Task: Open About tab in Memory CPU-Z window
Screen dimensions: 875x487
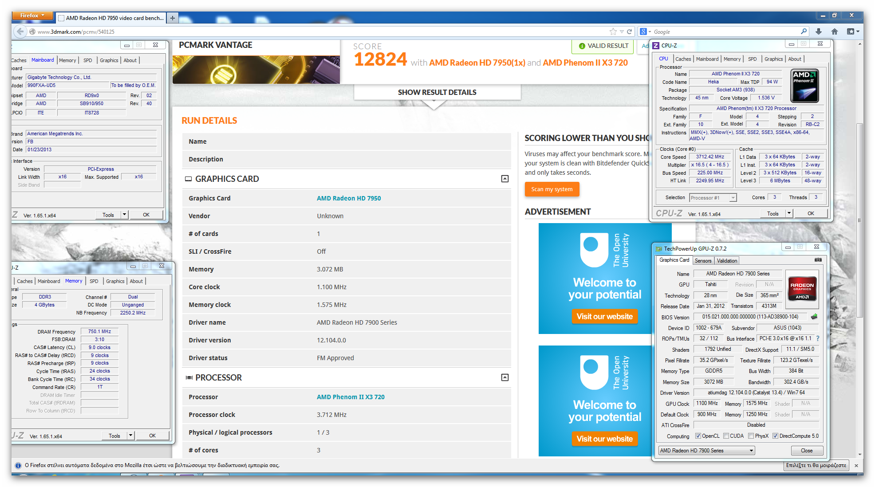Action: pyautogui.click(x=136, y=281)
